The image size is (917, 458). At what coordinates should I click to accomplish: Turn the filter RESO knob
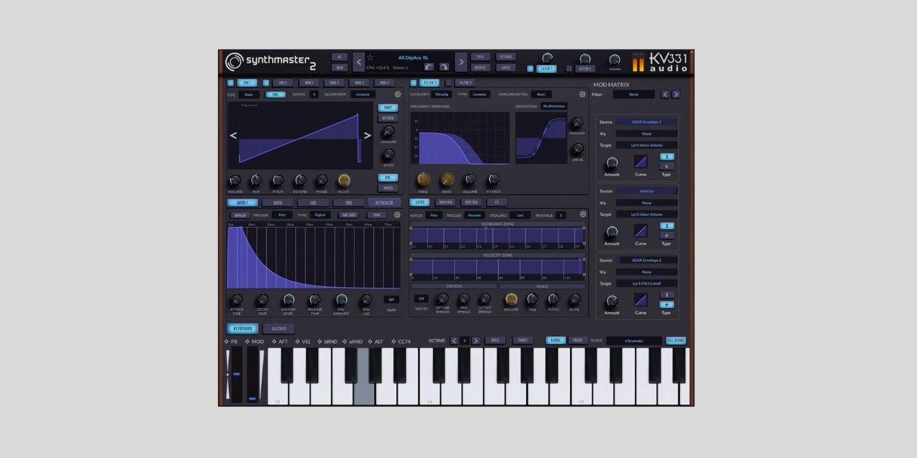tap(447, 178)
